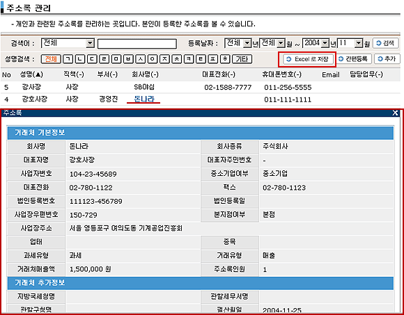404x315 pixels.
Task: Sort by the 회사명 column header
Action: [145, 74]
